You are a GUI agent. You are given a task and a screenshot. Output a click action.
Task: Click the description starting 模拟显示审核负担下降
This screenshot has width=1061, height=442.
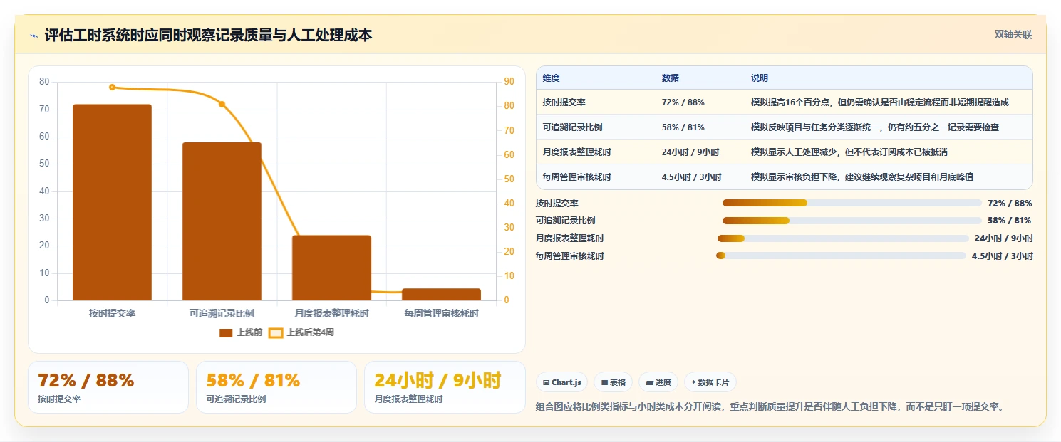862,177
